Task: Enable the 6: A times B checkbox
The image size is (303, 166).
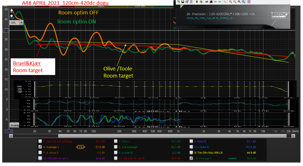Action: click(x=191, y=147)
